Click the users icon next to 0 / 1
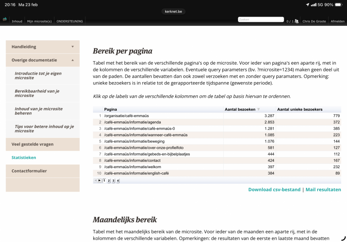Image resolution: width=347 pixels, height=242 pixels. click(296, 21)
